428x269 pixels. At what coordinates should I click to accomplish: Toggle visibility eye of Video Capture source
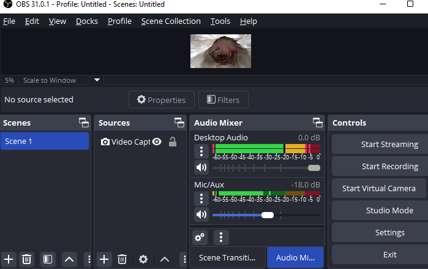(x=157, y=142)
